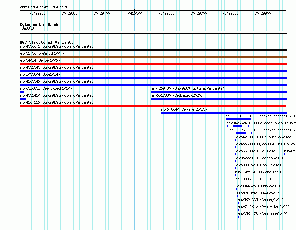296x230 pixels.
Task: Select nsv3344625 (Audano2019) label
Action: (x=259, y=186)
